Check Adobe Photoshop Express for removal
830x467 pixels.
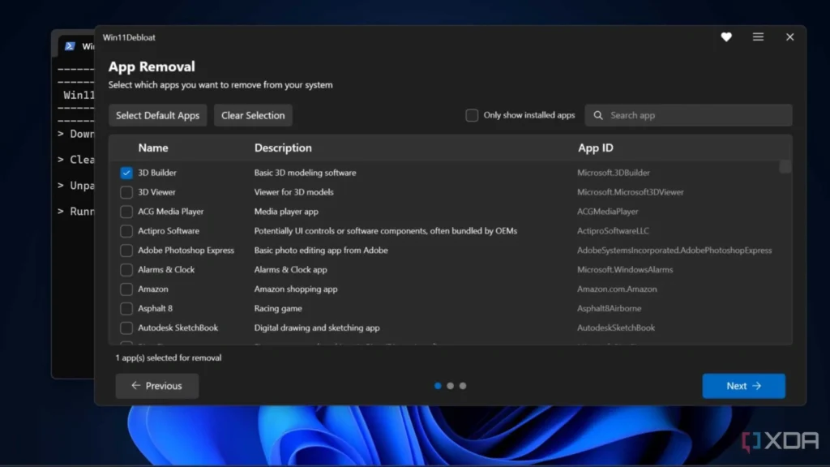pyautogui.click(x=126, y=251)
